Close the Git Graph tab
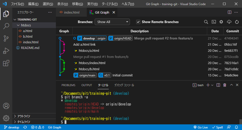This screenshot has height=130, width=242. pos(114,12)
